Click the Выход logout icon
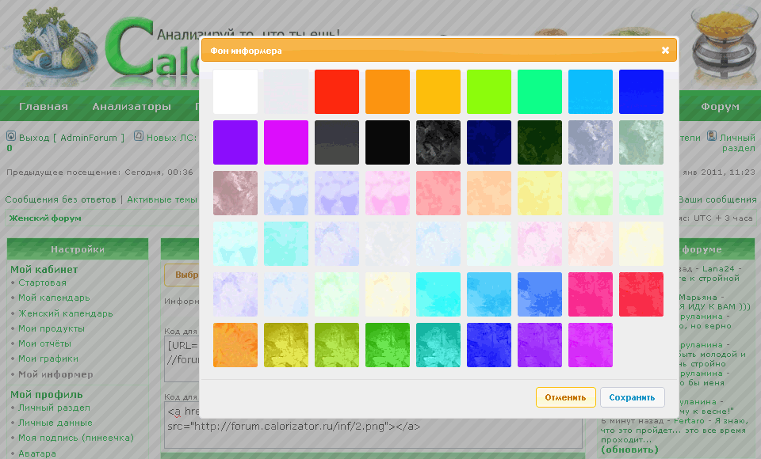The width and height of the screenshot is (761, 459). (11, 137)
